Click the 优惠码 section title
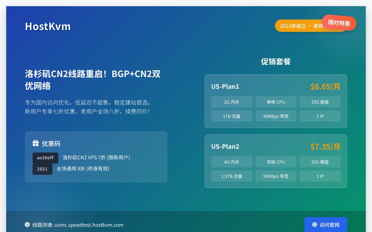Image resolution: width=372 pixels, height=232 pixels. 51,144
